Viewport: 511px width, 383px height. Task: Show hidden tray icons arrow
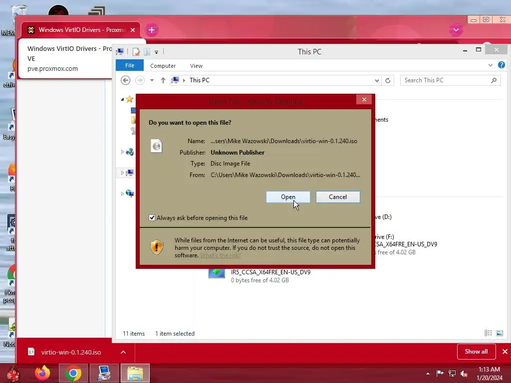pos(428,374)
